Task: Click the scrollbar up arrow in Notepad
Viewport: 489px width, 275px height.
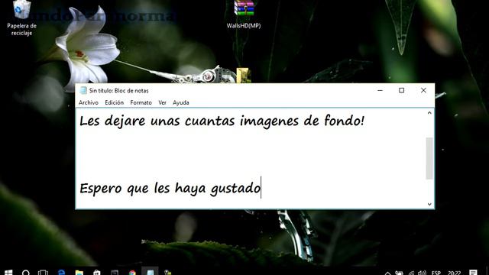Action: pos(429,113)
